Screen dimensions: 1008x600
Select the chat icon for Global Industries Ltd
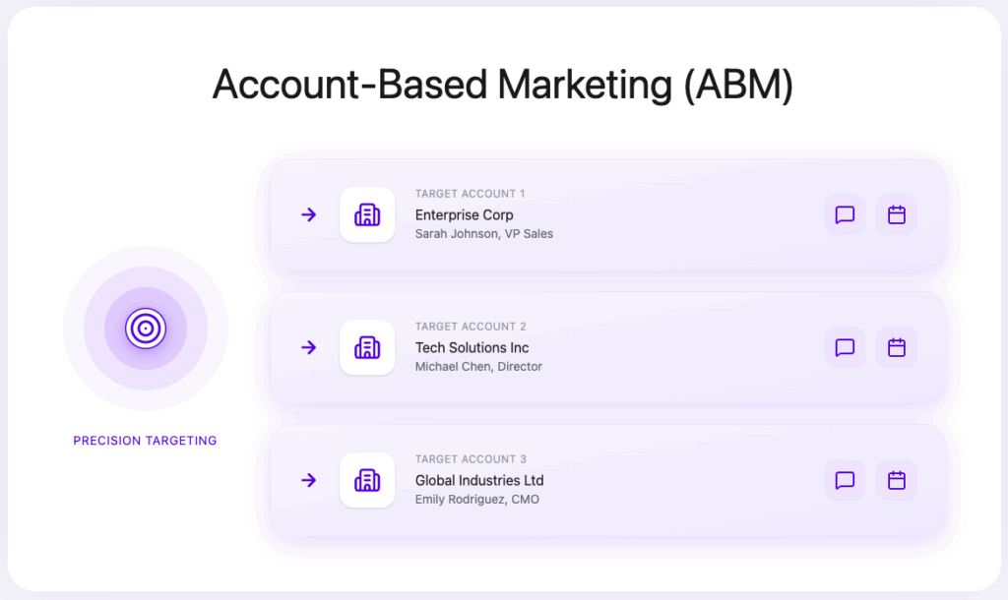[x=845, y=480]
